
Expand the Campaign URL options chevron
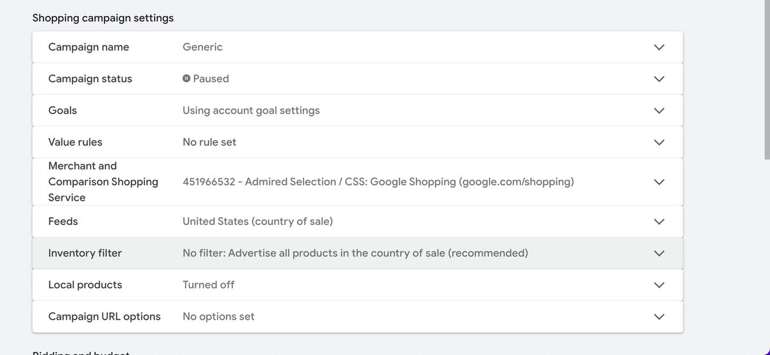pos(659,317)
